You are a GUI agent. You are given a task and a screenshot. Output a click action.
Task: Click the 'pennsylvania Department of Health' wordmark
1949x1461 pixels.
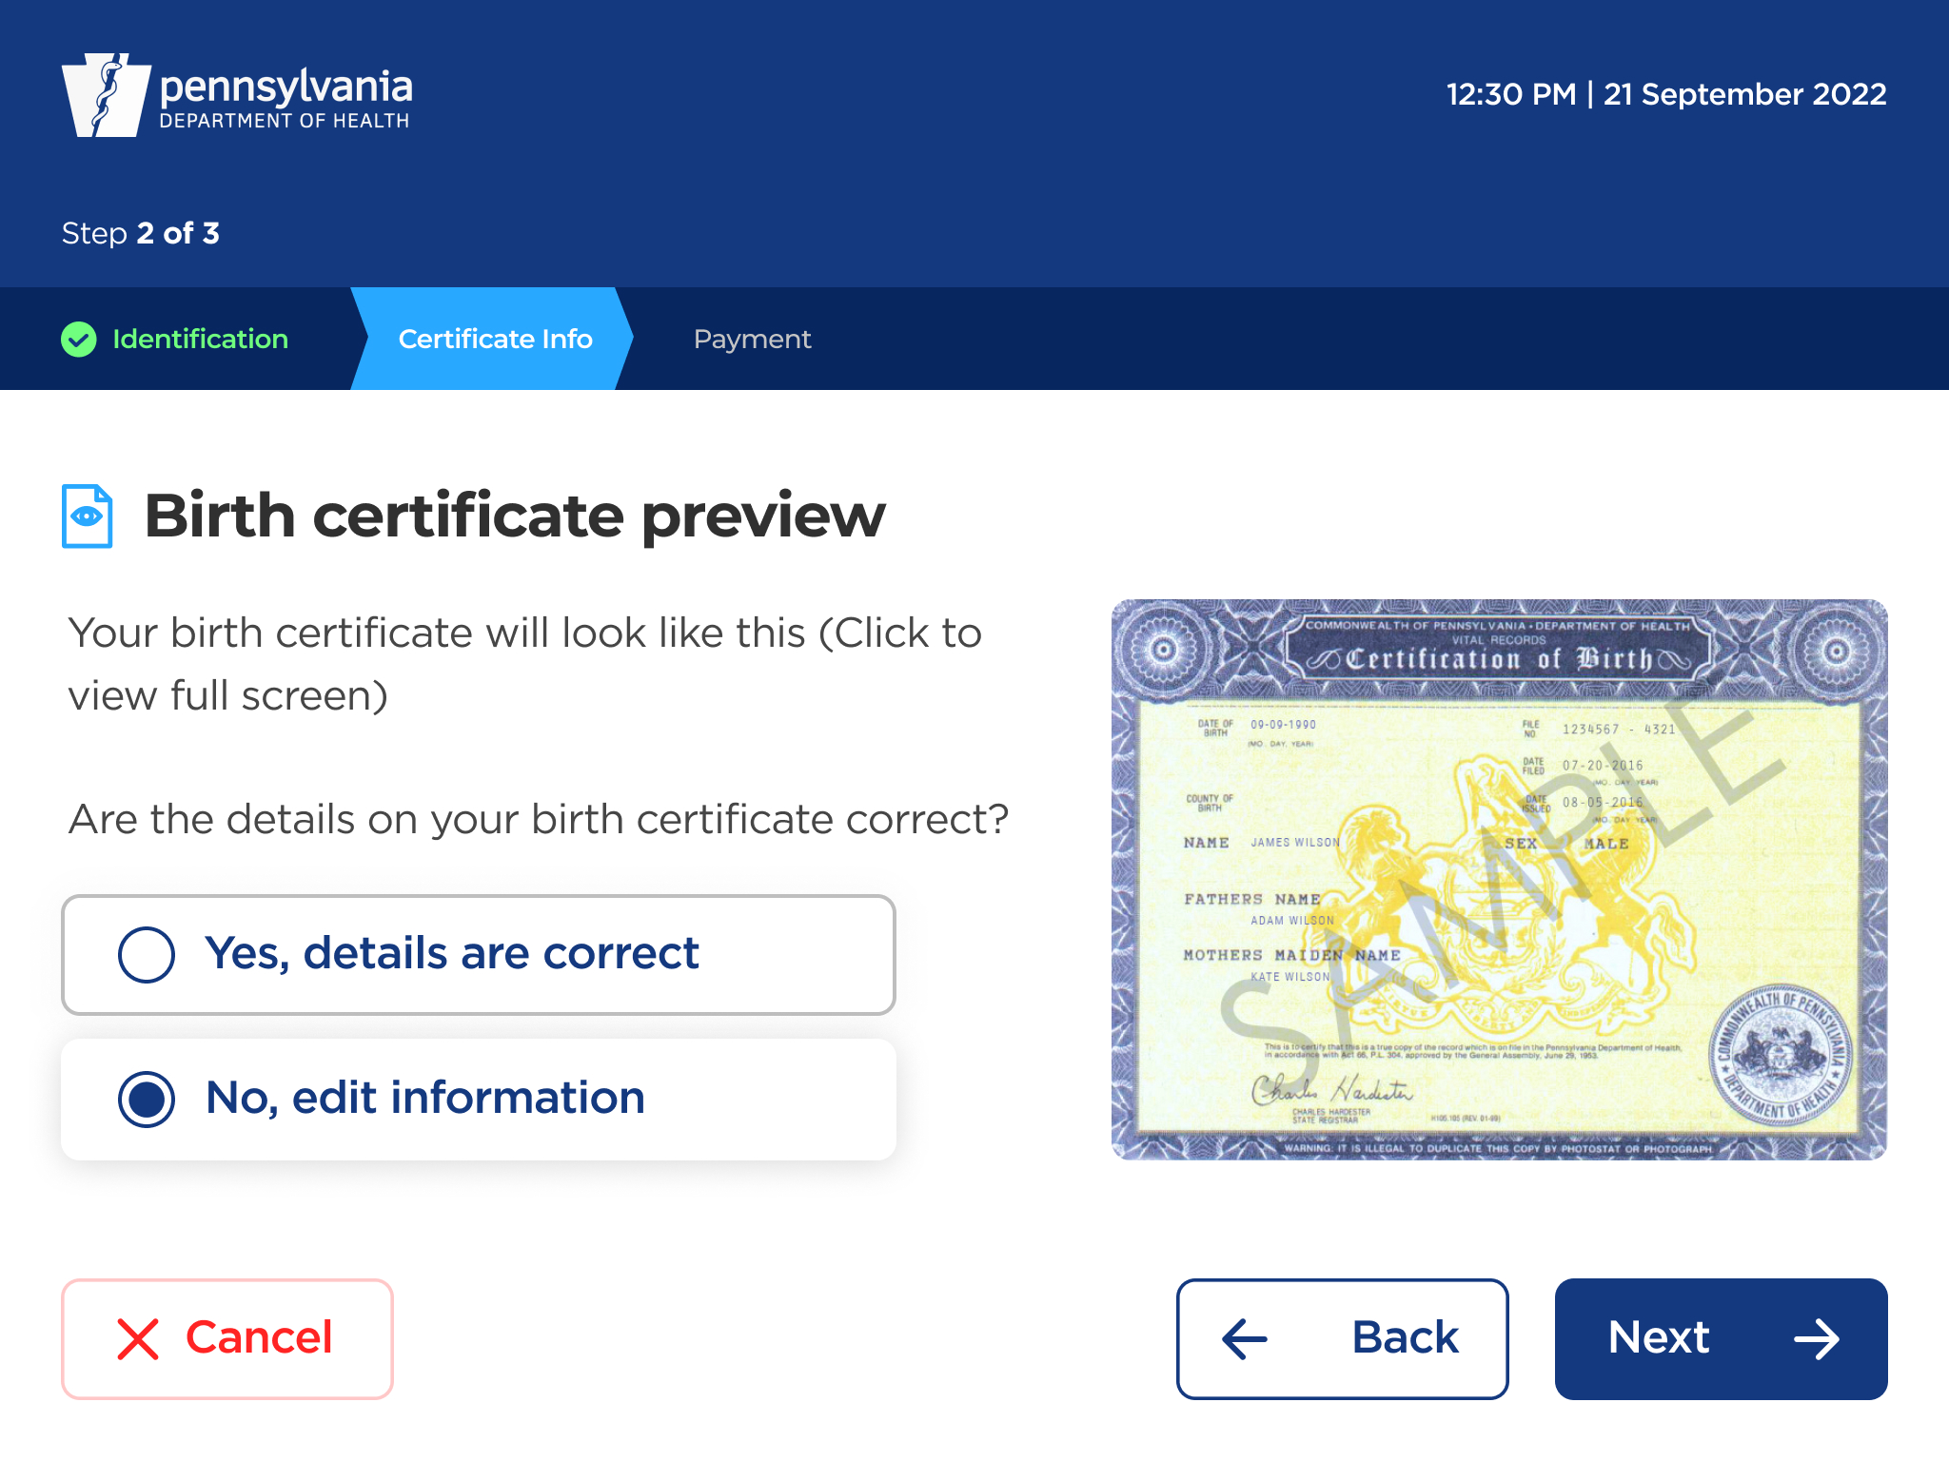coord(285,97)
